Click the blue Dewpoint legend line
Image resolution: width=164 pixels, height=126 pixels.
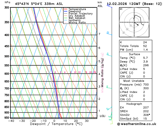(66, 11)
